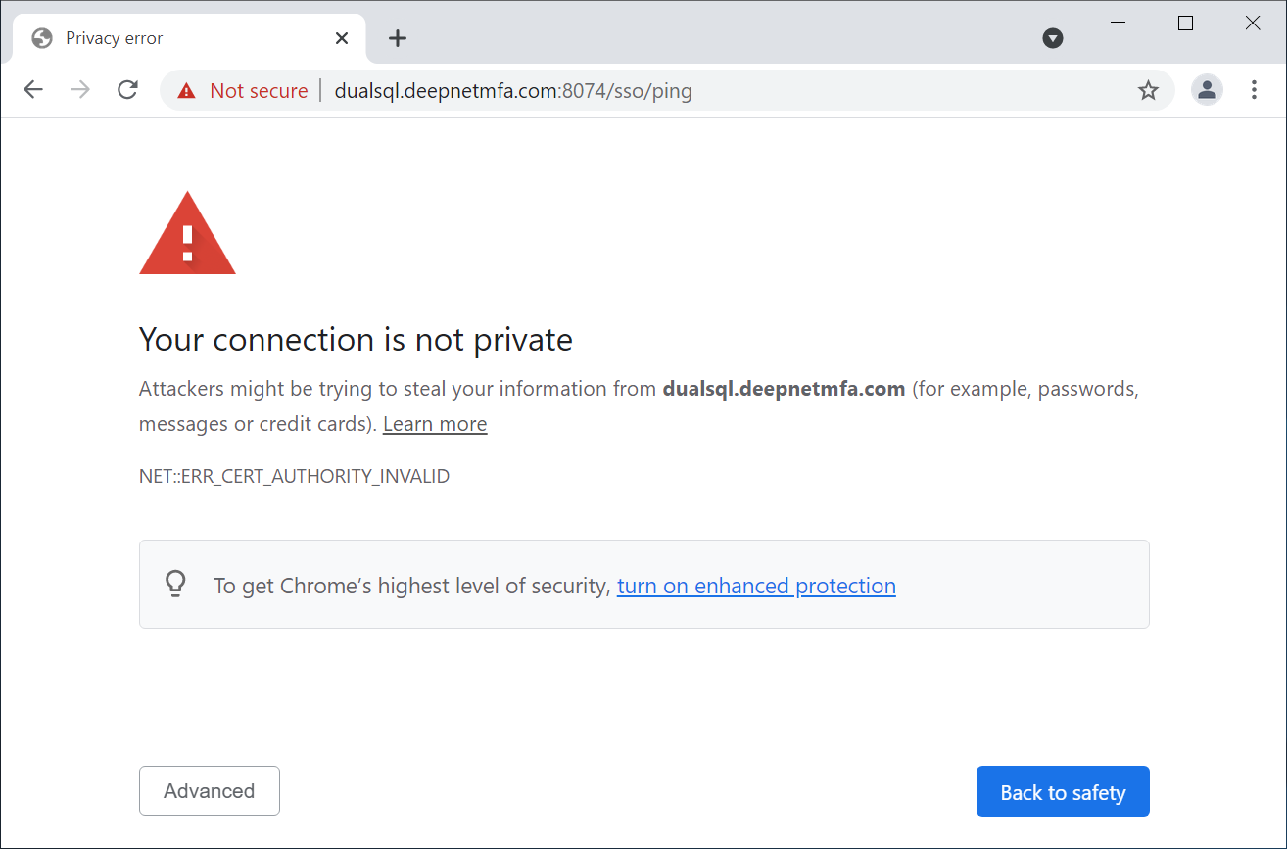Reload the current page
The image size is (1287, 849).
(127, 90)
